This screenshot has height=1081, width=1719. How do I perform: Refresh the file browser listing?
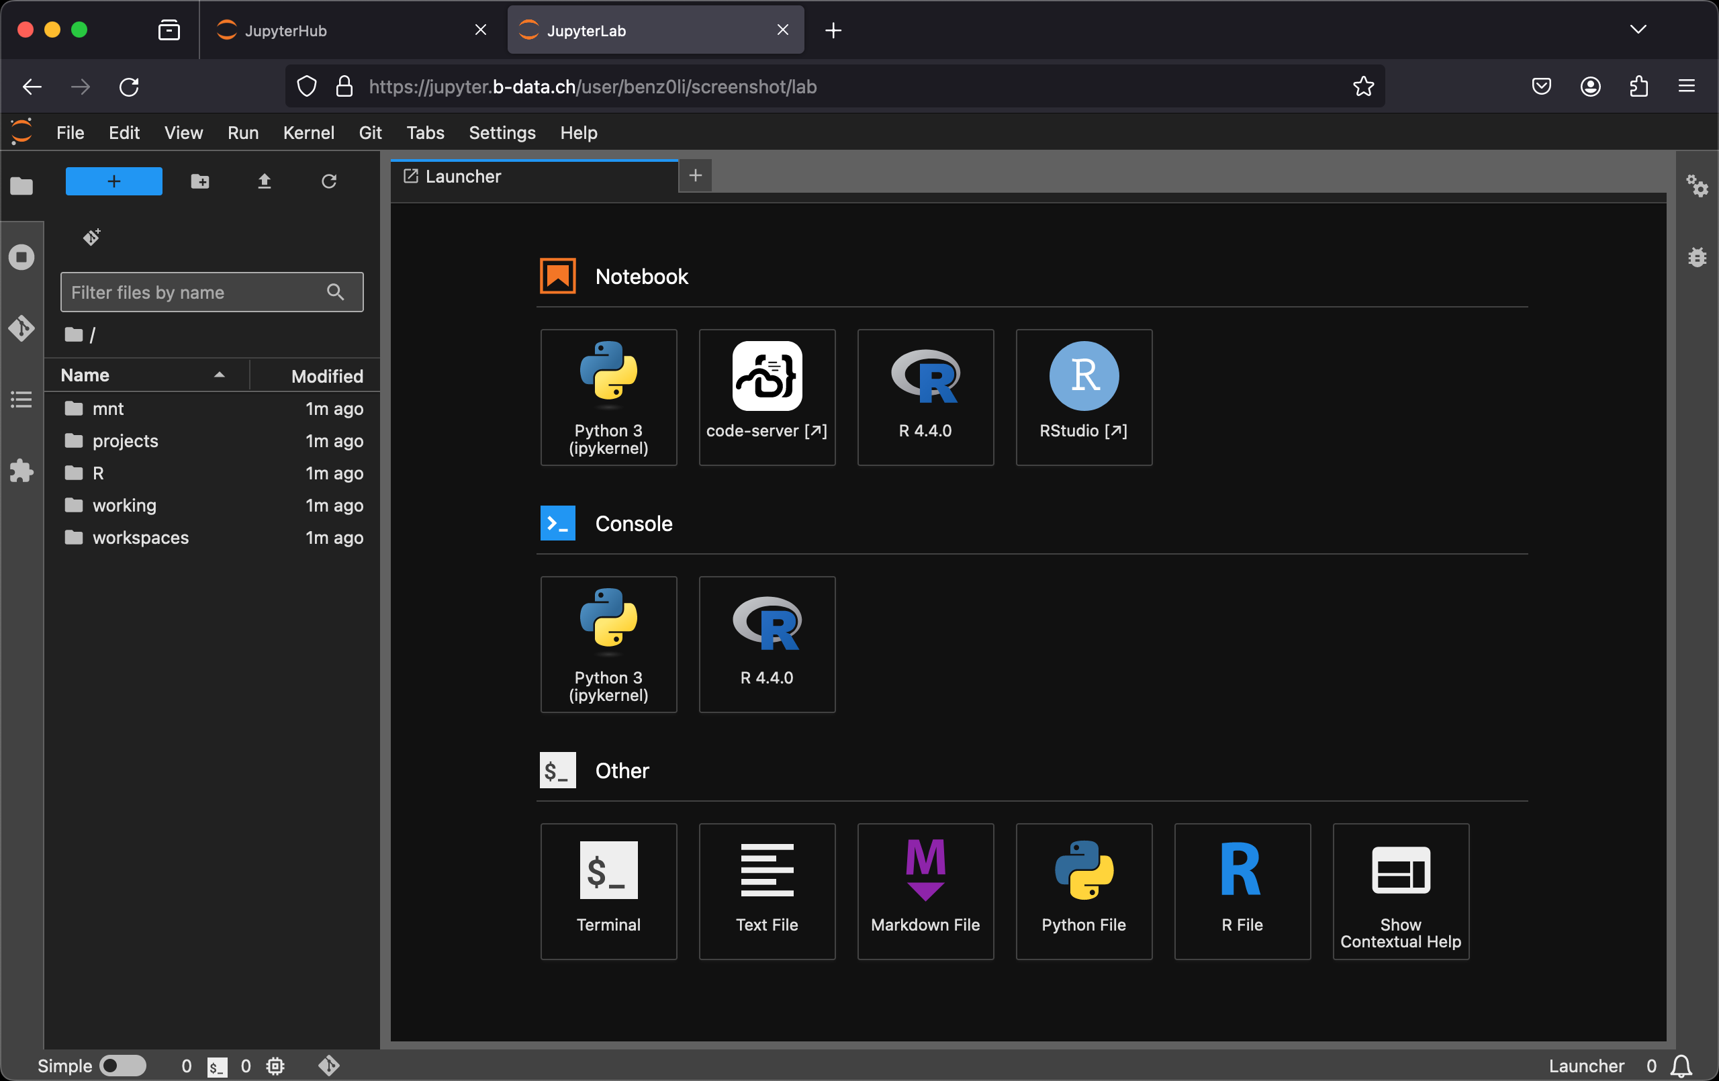tap(329, 181)
